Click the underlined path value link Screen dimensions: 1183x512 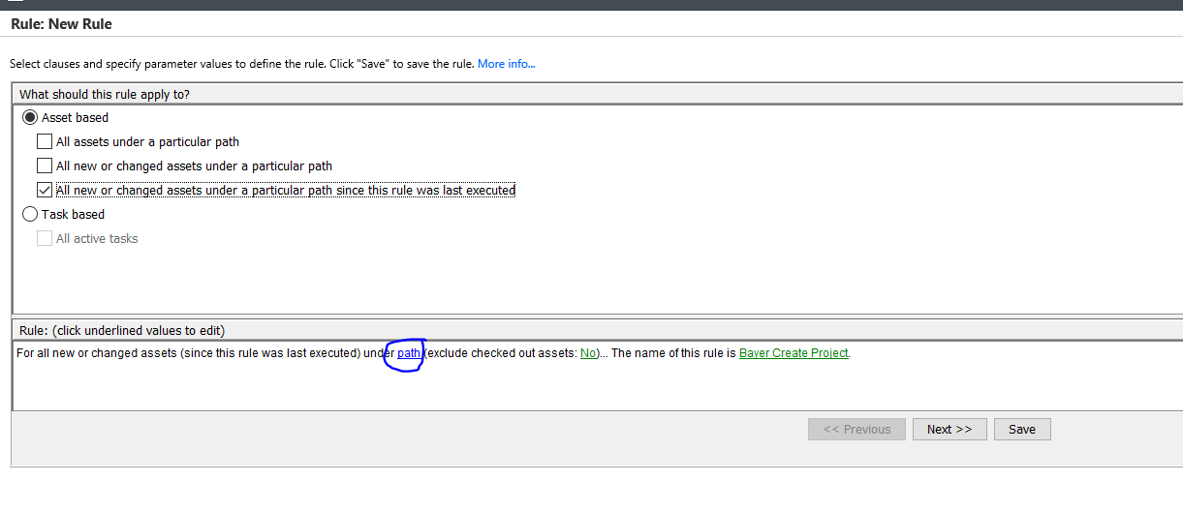click(x=409, y=353)
